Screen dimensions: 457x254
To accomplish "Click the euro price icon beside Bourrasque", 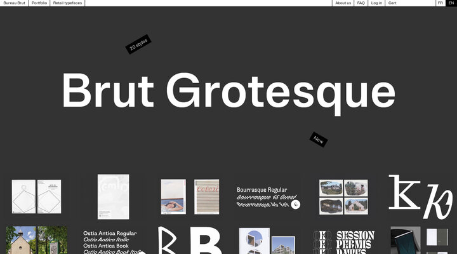I will pos(296,204).
